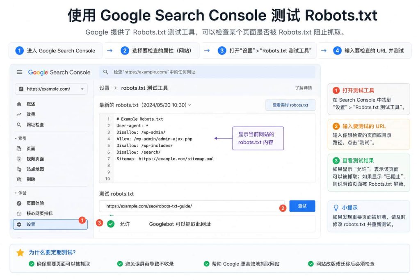Click 避免误屏蔽导致不收录 item
This screenshot has height=280, width=420.
click(146, 264)
